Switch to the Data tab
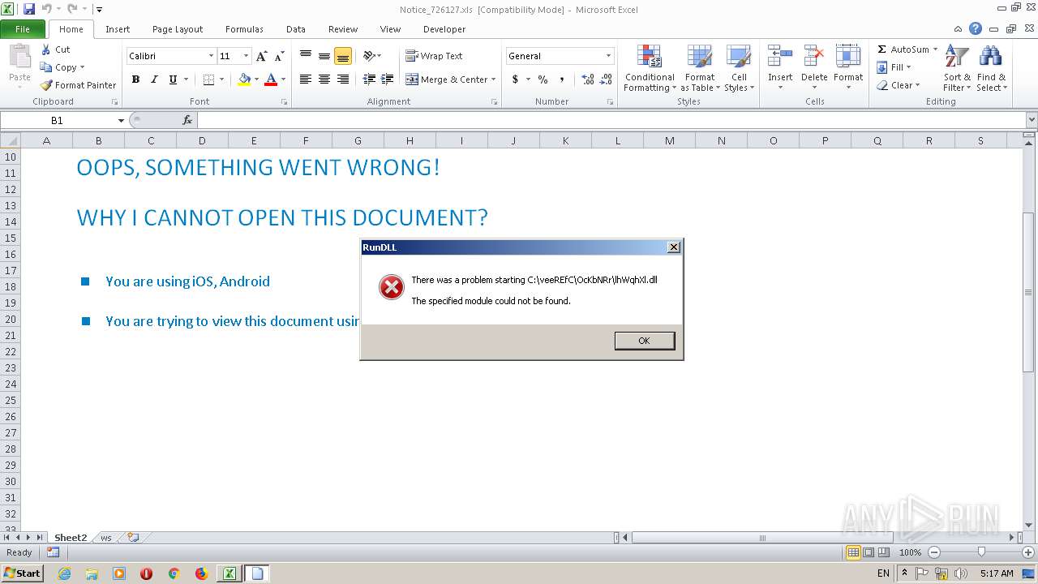1038x584 pixels. (296, 29)
